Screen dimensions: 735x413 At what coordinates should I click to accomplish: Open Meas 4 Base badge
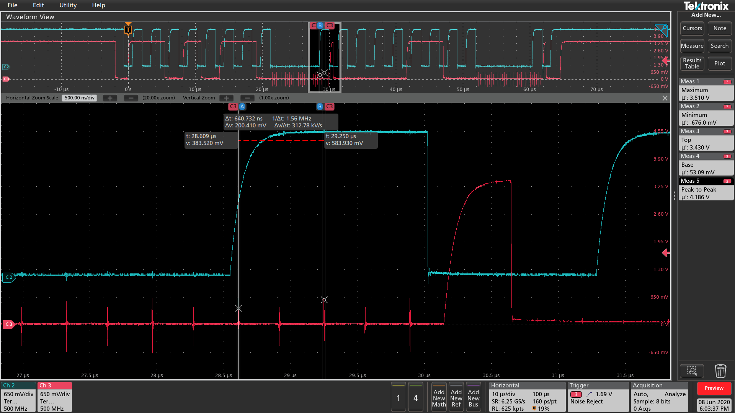click(x=706, y=164)
